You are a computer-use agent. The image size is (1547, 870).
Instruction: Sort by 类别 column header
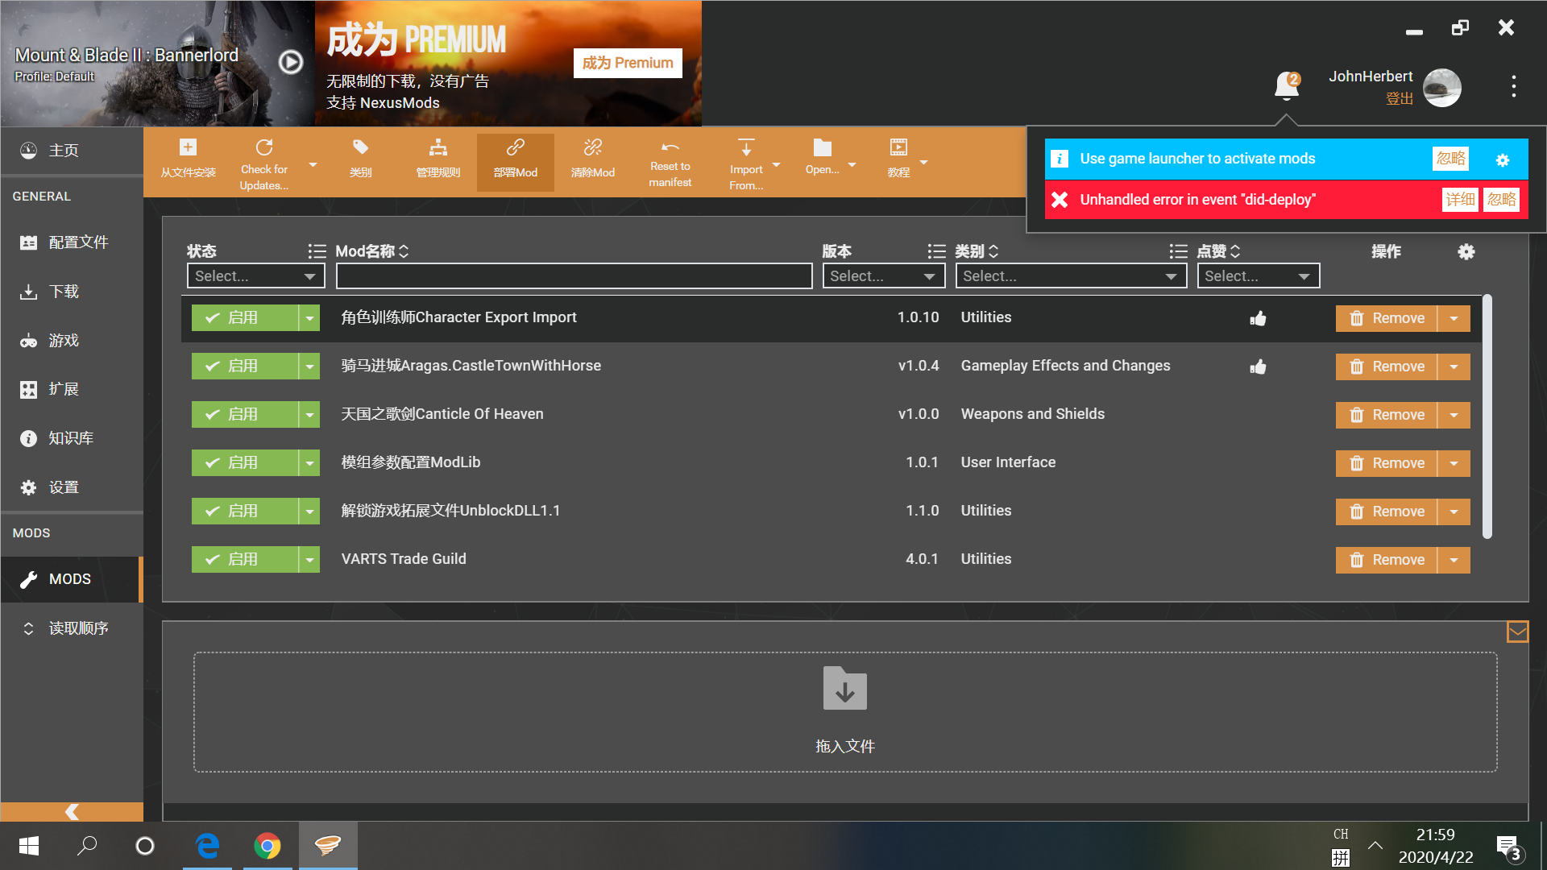pos(977,251)
